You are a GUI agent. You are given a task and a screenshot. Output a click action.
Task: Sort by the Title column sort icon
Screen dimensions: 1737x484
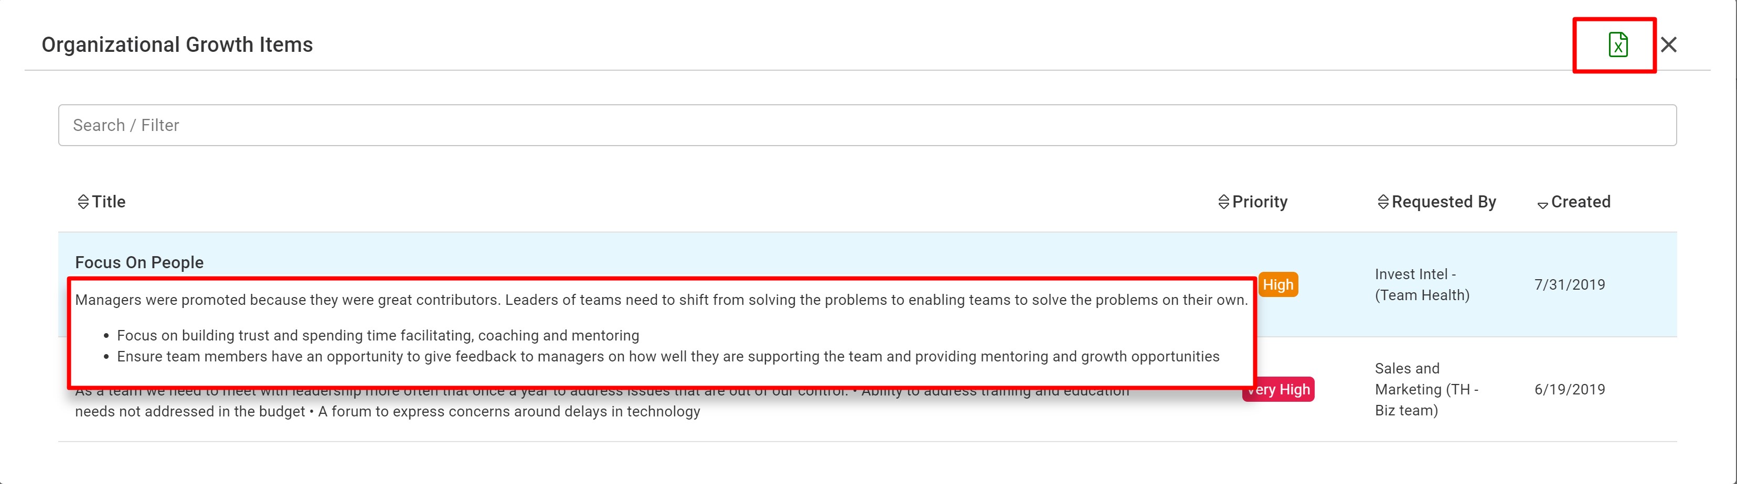83,202
